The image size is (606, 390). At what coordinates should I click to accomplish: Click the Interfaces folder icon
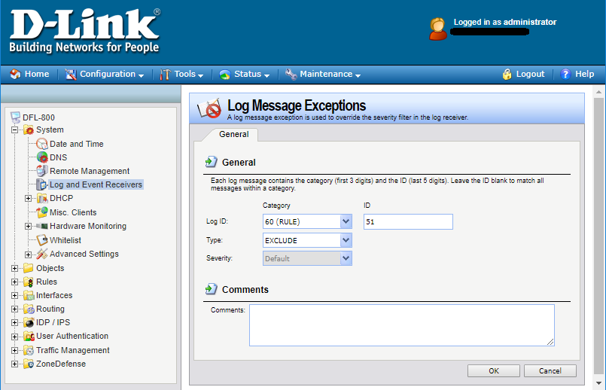tap(29, 295)
